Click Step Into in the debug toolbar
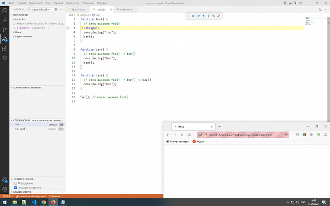This screenshot has height=206, width=330. point(204,16)
